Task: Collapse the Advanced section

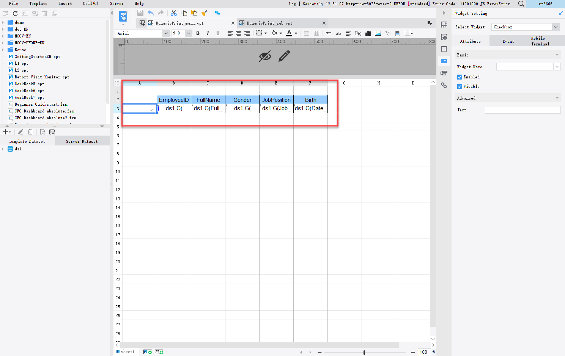Action: 557,98
